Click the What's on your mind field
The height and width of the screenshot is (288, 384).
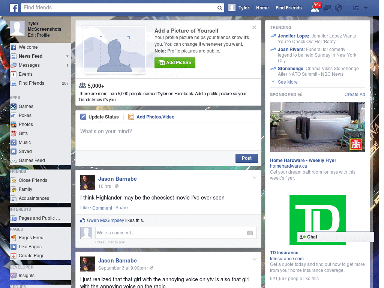pos(168,137)
